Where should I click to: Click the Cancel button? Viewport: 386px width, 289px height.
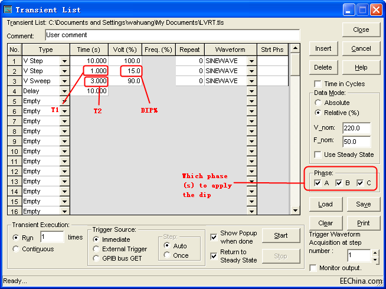(361, 49)
